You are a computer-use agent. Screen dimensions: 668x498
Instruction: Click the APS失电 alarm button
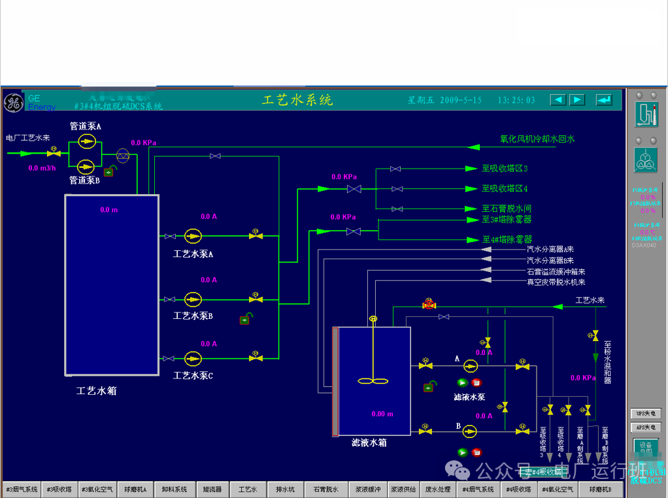(646, 427)
